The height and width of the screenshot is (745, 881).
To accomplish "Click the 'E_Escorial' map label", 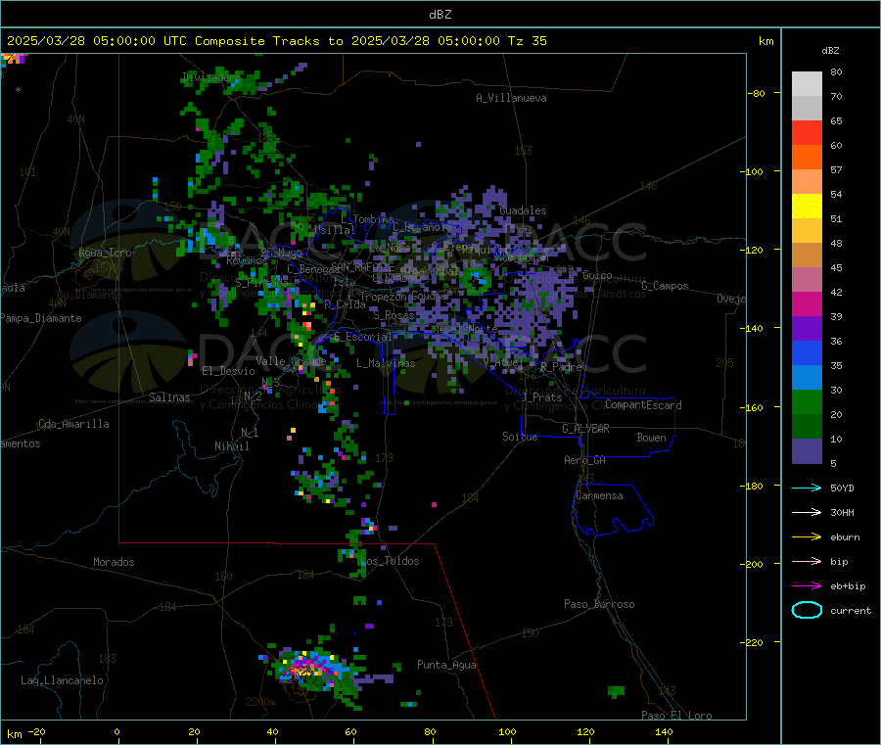I will [363, 337].
